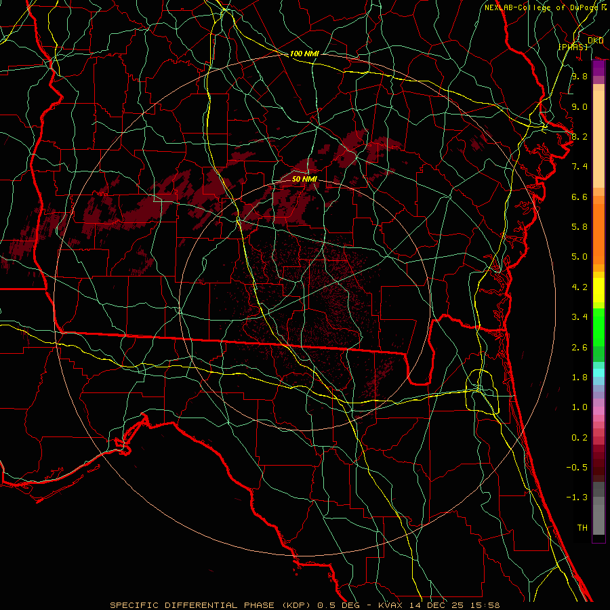Click the 0.2 value on the color scale
The height and width of the screenshot is (610, 610).
579,438
